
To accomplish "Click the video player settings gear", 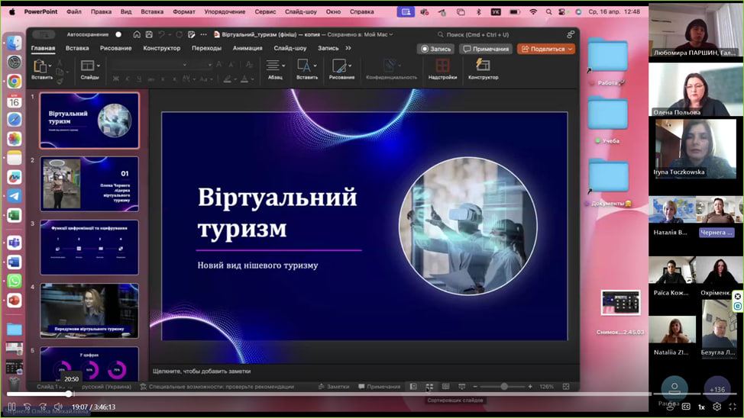I will [x=717, y=407].
